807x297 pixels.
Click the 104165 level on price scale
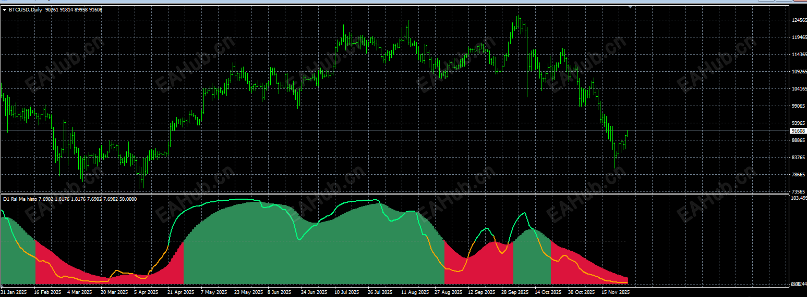coord(799,89)
